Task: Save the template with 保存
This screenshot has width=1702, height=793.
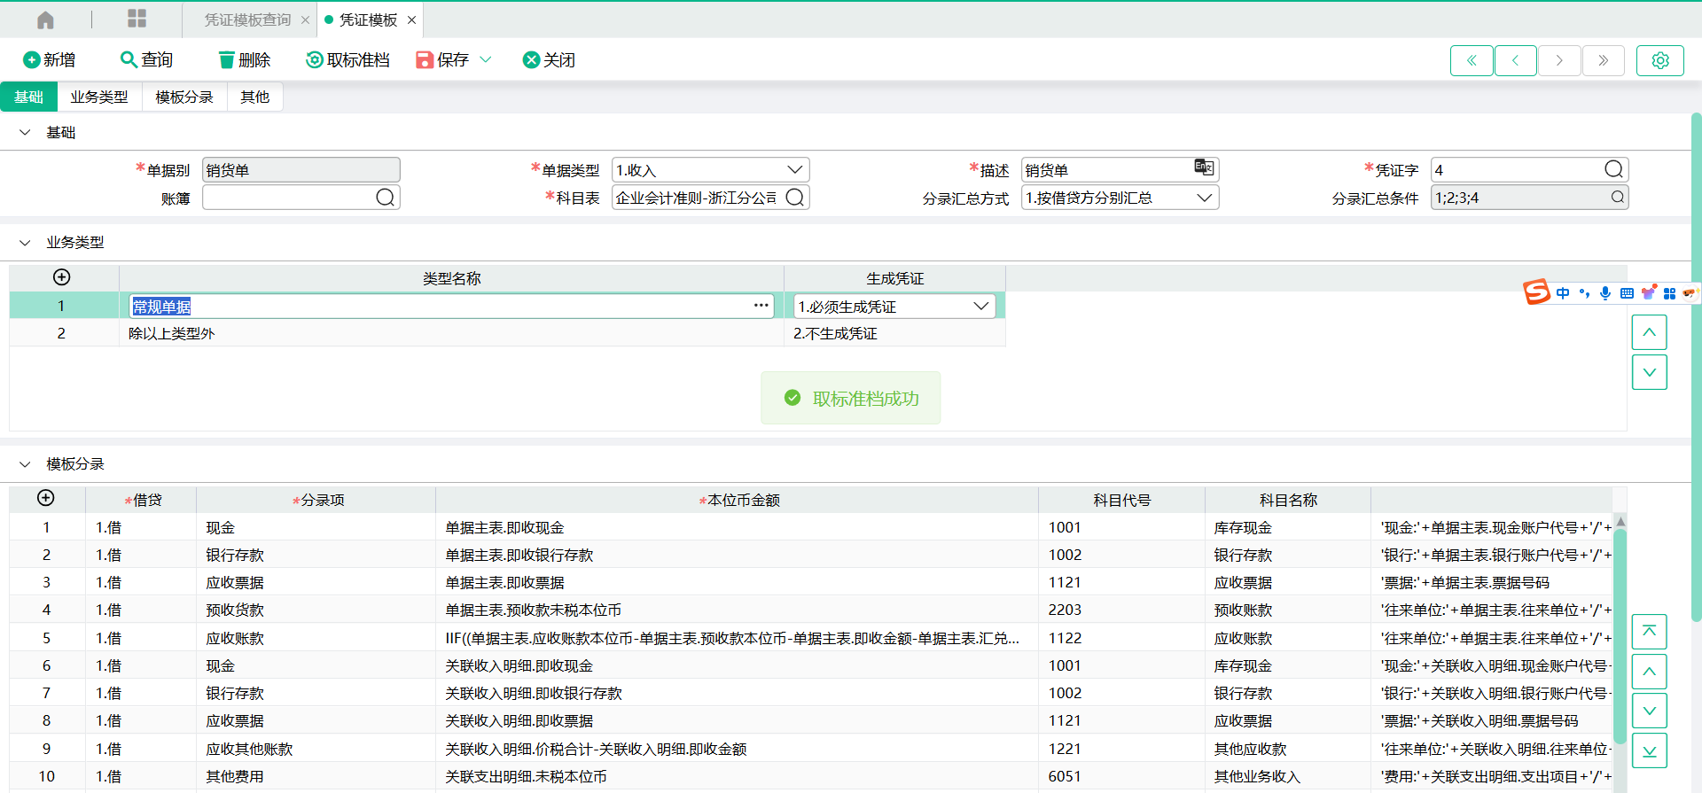Action: click(441, 59)
